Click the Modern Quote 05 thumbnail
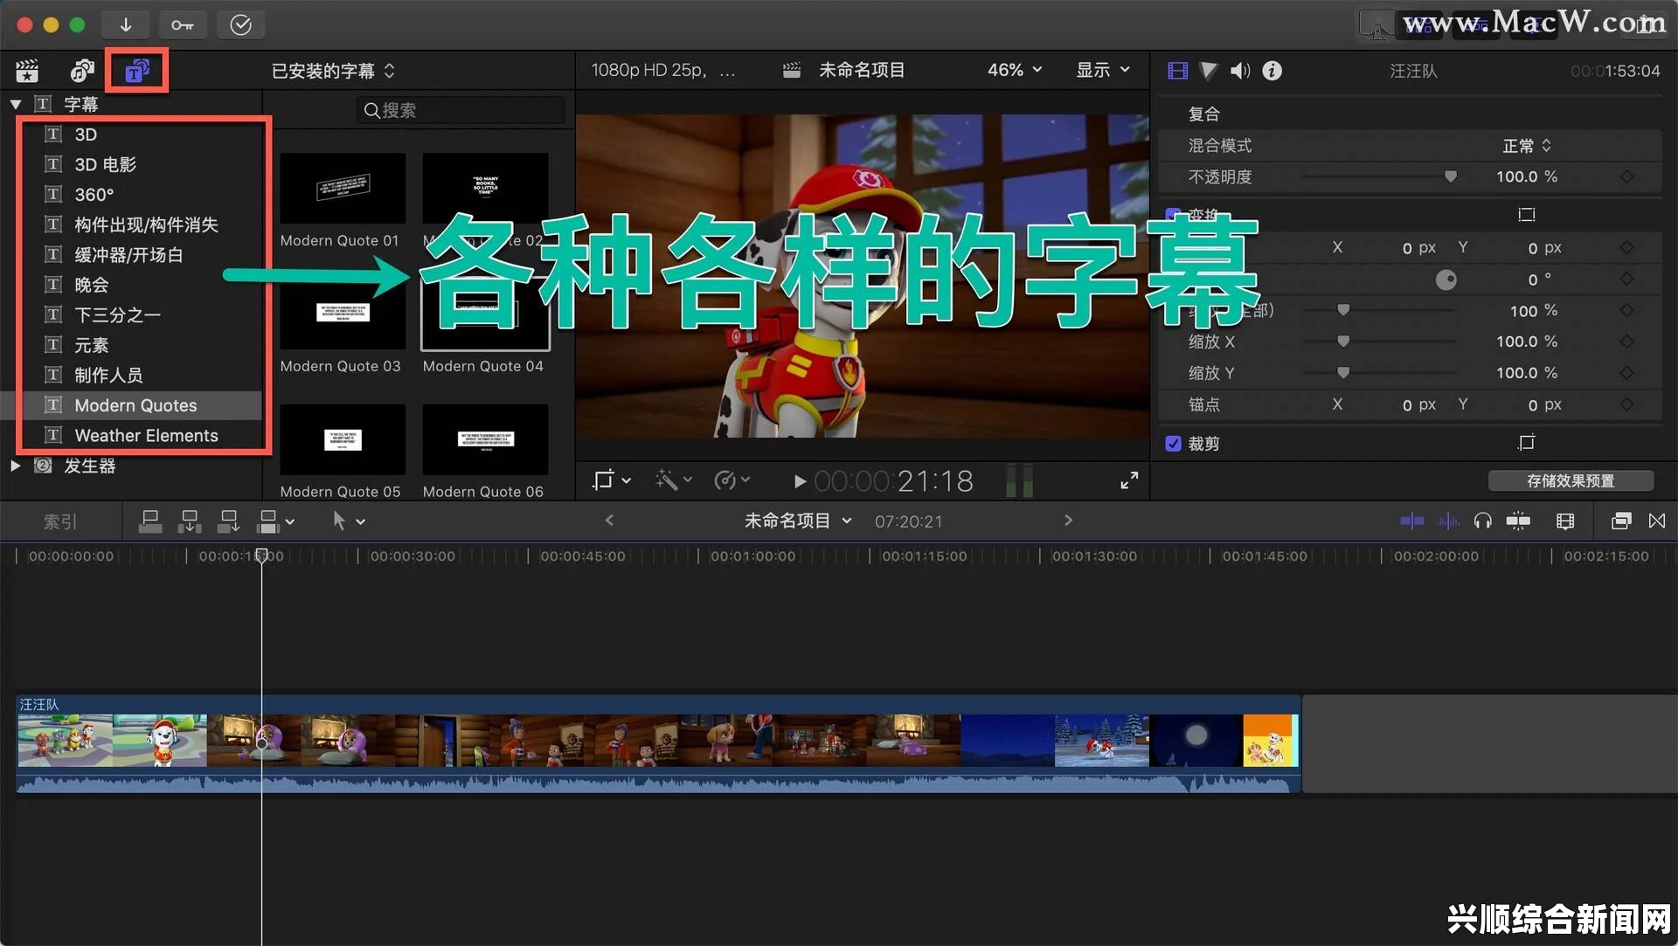Viewport: 1678px width, 946px height. (343, 439)
